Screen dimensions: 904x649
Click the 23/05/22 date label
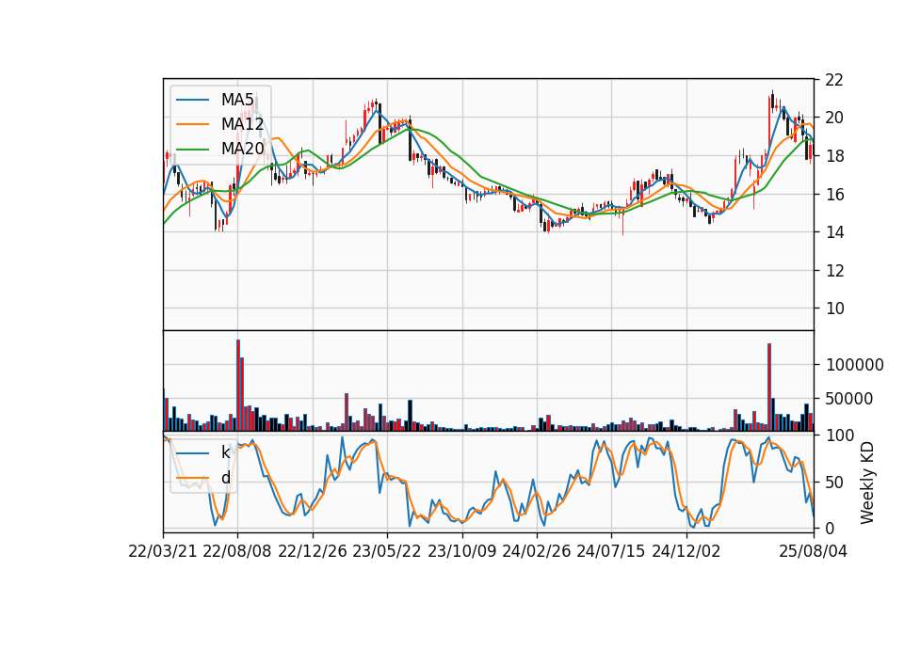coord(387,551)
